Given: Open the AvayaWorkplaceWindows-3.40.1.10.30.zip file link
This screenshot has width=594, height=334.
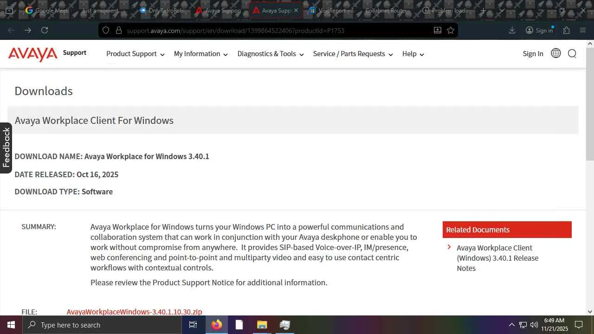Looking at the screenshot, I should tap(134, 312).
